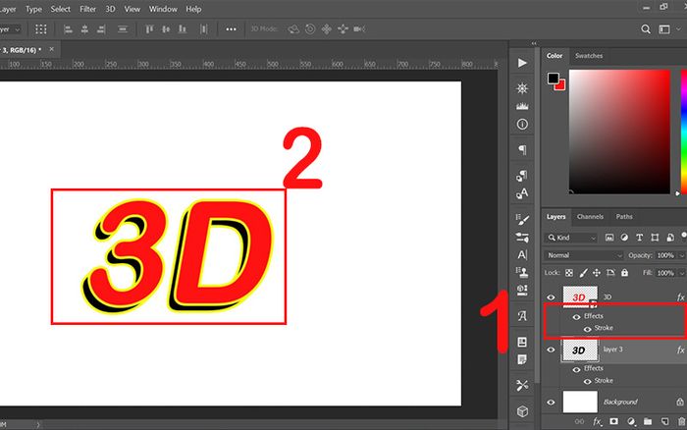This screenshot has height=430, width=687.
Task: Click the workspace switcher icon
Action: [x=664, y=28]
